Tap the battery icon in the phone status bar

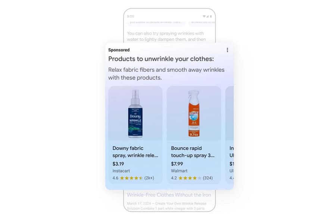(x=211, y=16)
